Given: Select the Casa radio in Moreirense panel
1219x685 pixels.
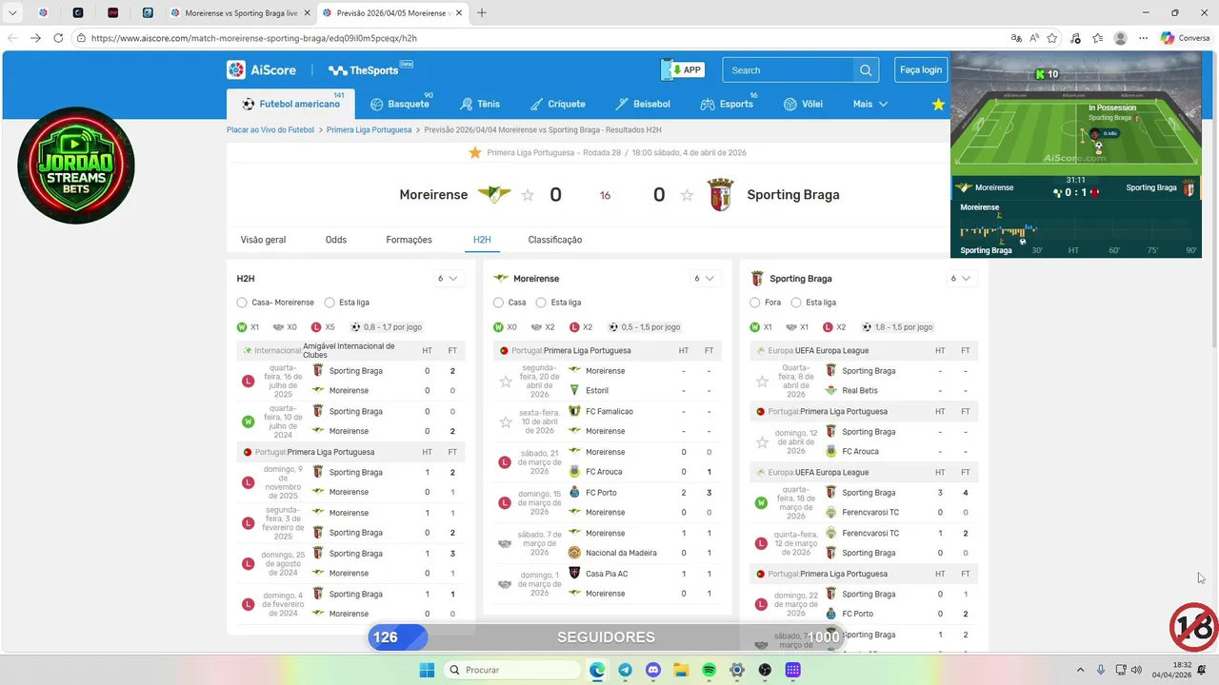Looking at the screenshot, I should 498,303.
